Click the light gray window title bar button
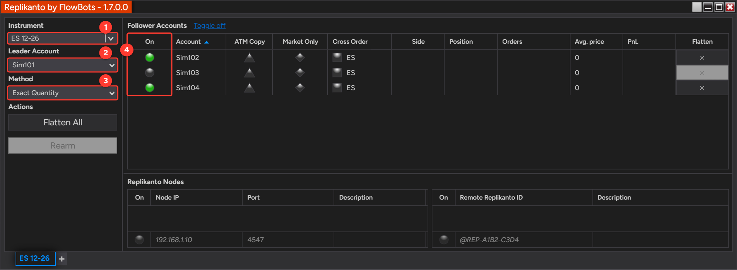737x270 pixels. pyautogui.click(x=697, y=7)
